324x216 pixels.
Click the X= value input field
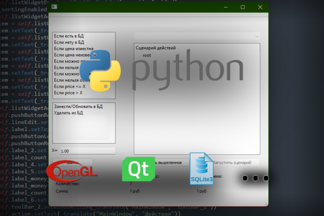click(x=86, y=150)
